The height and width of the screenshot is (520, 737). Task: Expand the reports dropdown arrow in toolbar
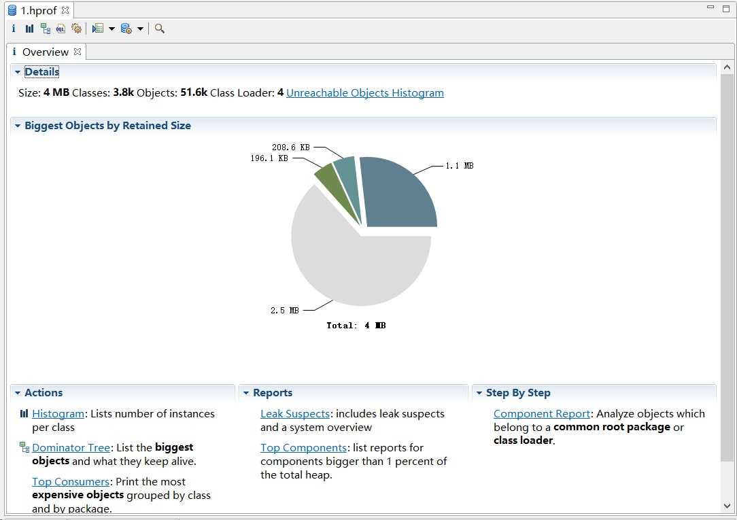(112, 29)
